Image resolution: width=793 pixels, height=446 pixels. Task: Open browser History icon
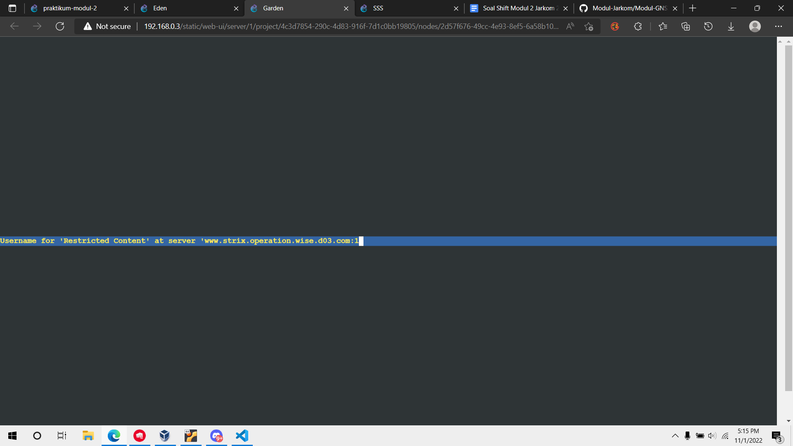708,26
